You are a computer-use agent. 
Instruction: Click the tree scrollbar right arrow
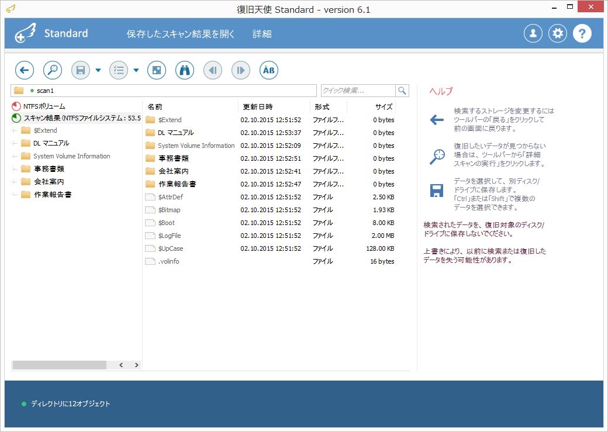(x=136, y=365)
